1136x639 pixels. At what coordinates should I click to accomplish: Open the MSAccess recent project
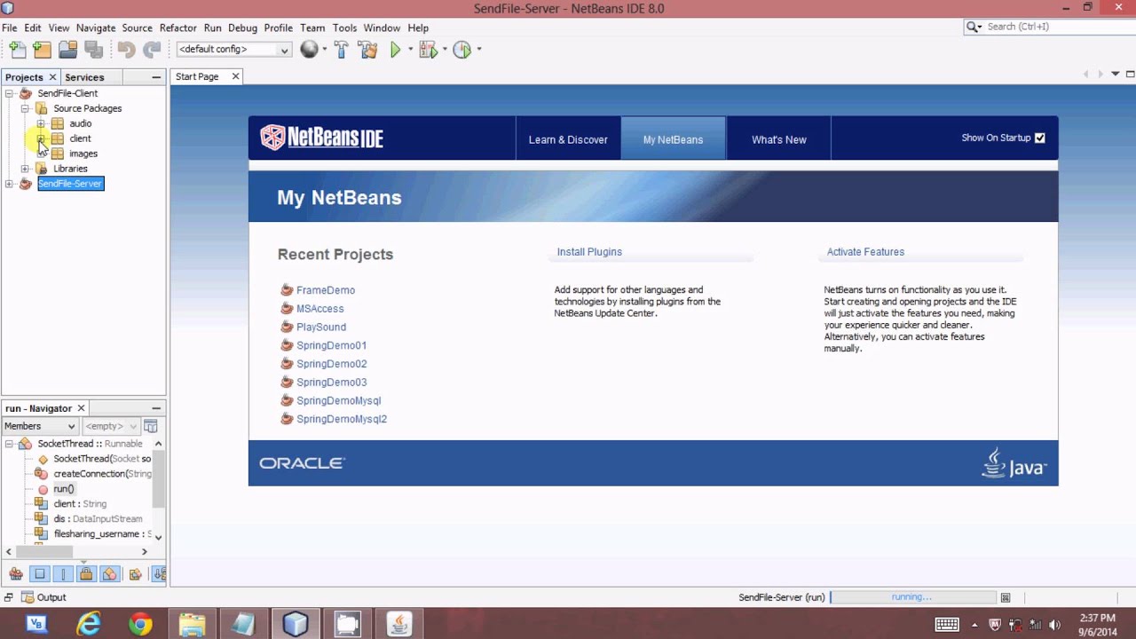(319, 309)
